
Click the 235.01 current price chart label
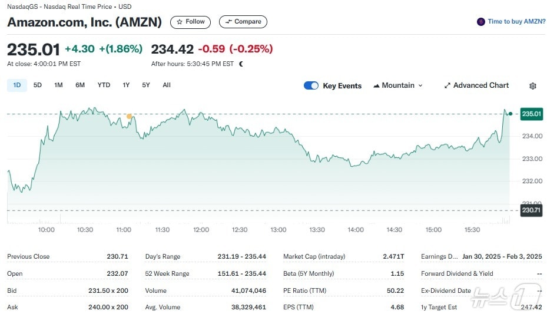(x=531, y=114)
